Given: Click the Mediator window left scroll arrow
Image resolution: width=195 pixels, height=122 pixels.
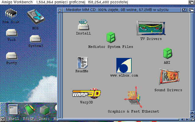Looking at the screenshot, I should [x=183, y=120].
